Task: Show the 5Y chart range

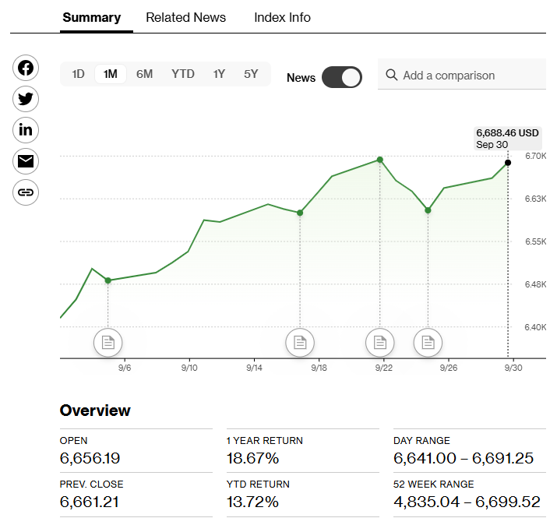Action: (251, 74)
